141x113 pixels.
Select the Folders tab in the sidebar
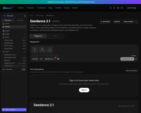[x=20, y=20]
